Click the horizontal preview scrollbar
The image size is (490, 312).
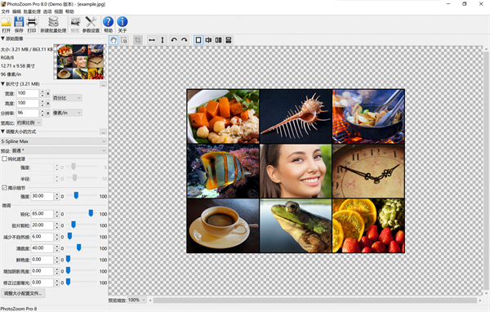[x=315, y=300]
